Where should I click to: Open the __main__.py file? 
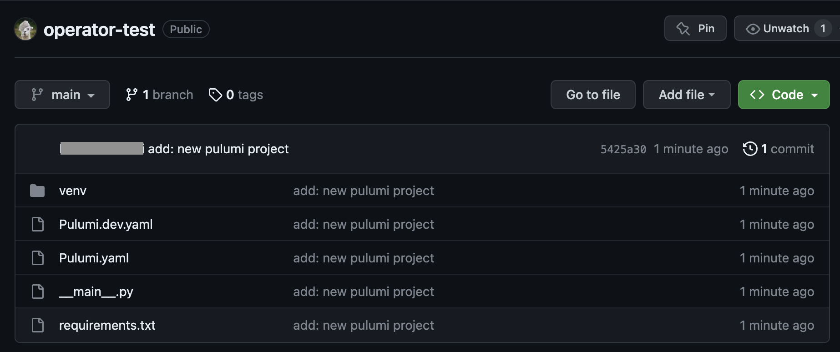[x=96, y=292]
